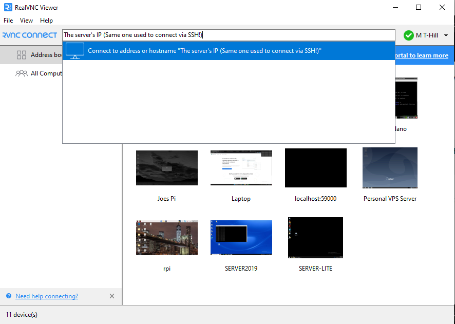Click the Joes Pi label
455x324 pixels.
click(x=166, y=199)
